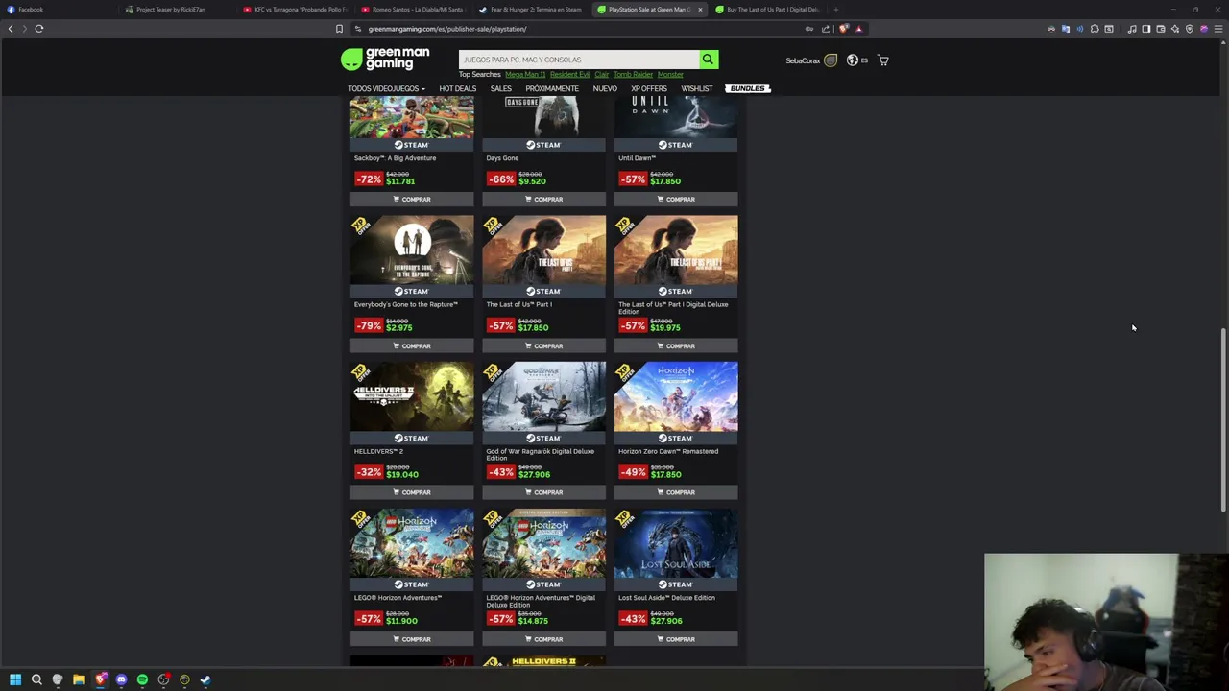
Task: Click the browser address bar URL
Action: point(446,29)
